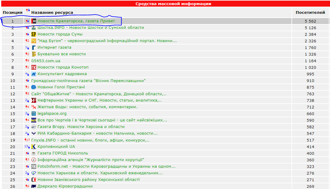
Task: Click the "Над Бугом" portal favicon
Action: [x=34, y=41]
